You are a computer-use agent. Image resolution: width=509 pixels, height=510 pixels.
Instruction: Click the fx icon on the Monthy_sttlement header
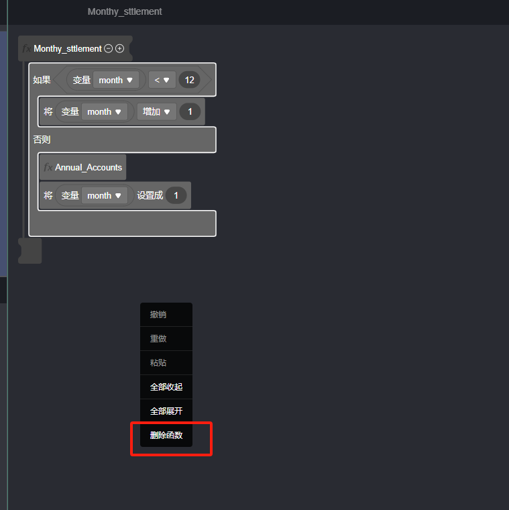pos(27,49)
